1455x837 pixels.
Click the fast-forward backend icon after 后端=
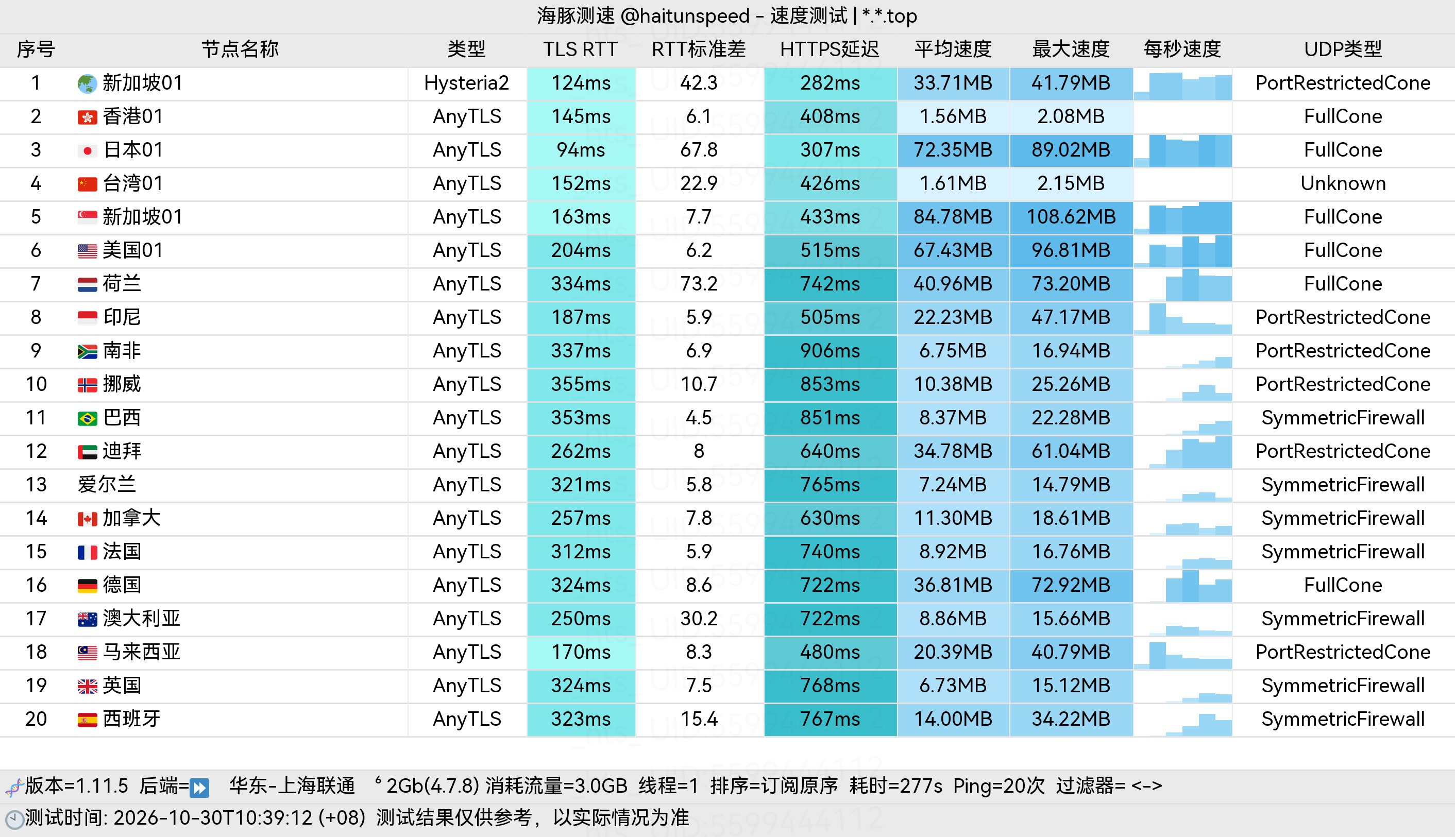[199, 787]
